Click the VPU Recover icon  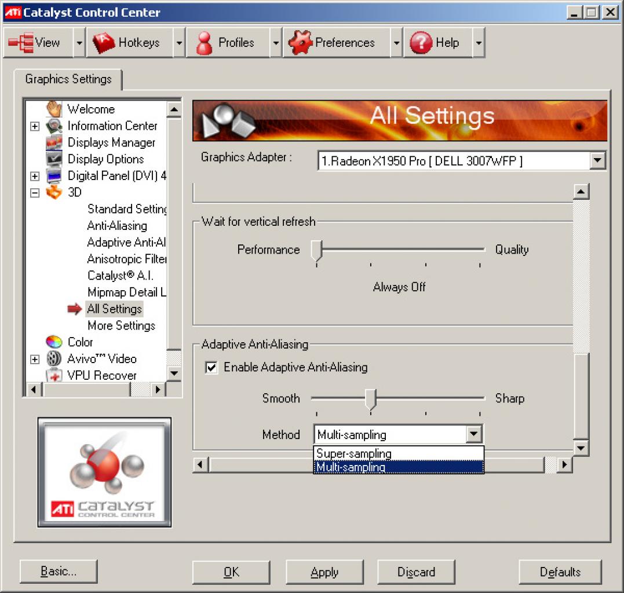point(54,375)
